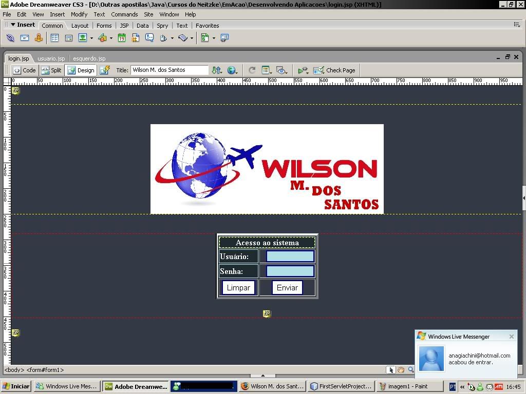Click the Comment insert icon
The height and width of the screenshot is (394, 526).
149,38
